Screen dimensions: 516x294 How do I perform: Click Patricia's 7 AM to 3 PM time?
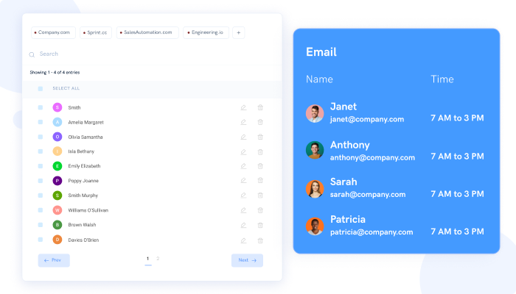coord(458,232)
